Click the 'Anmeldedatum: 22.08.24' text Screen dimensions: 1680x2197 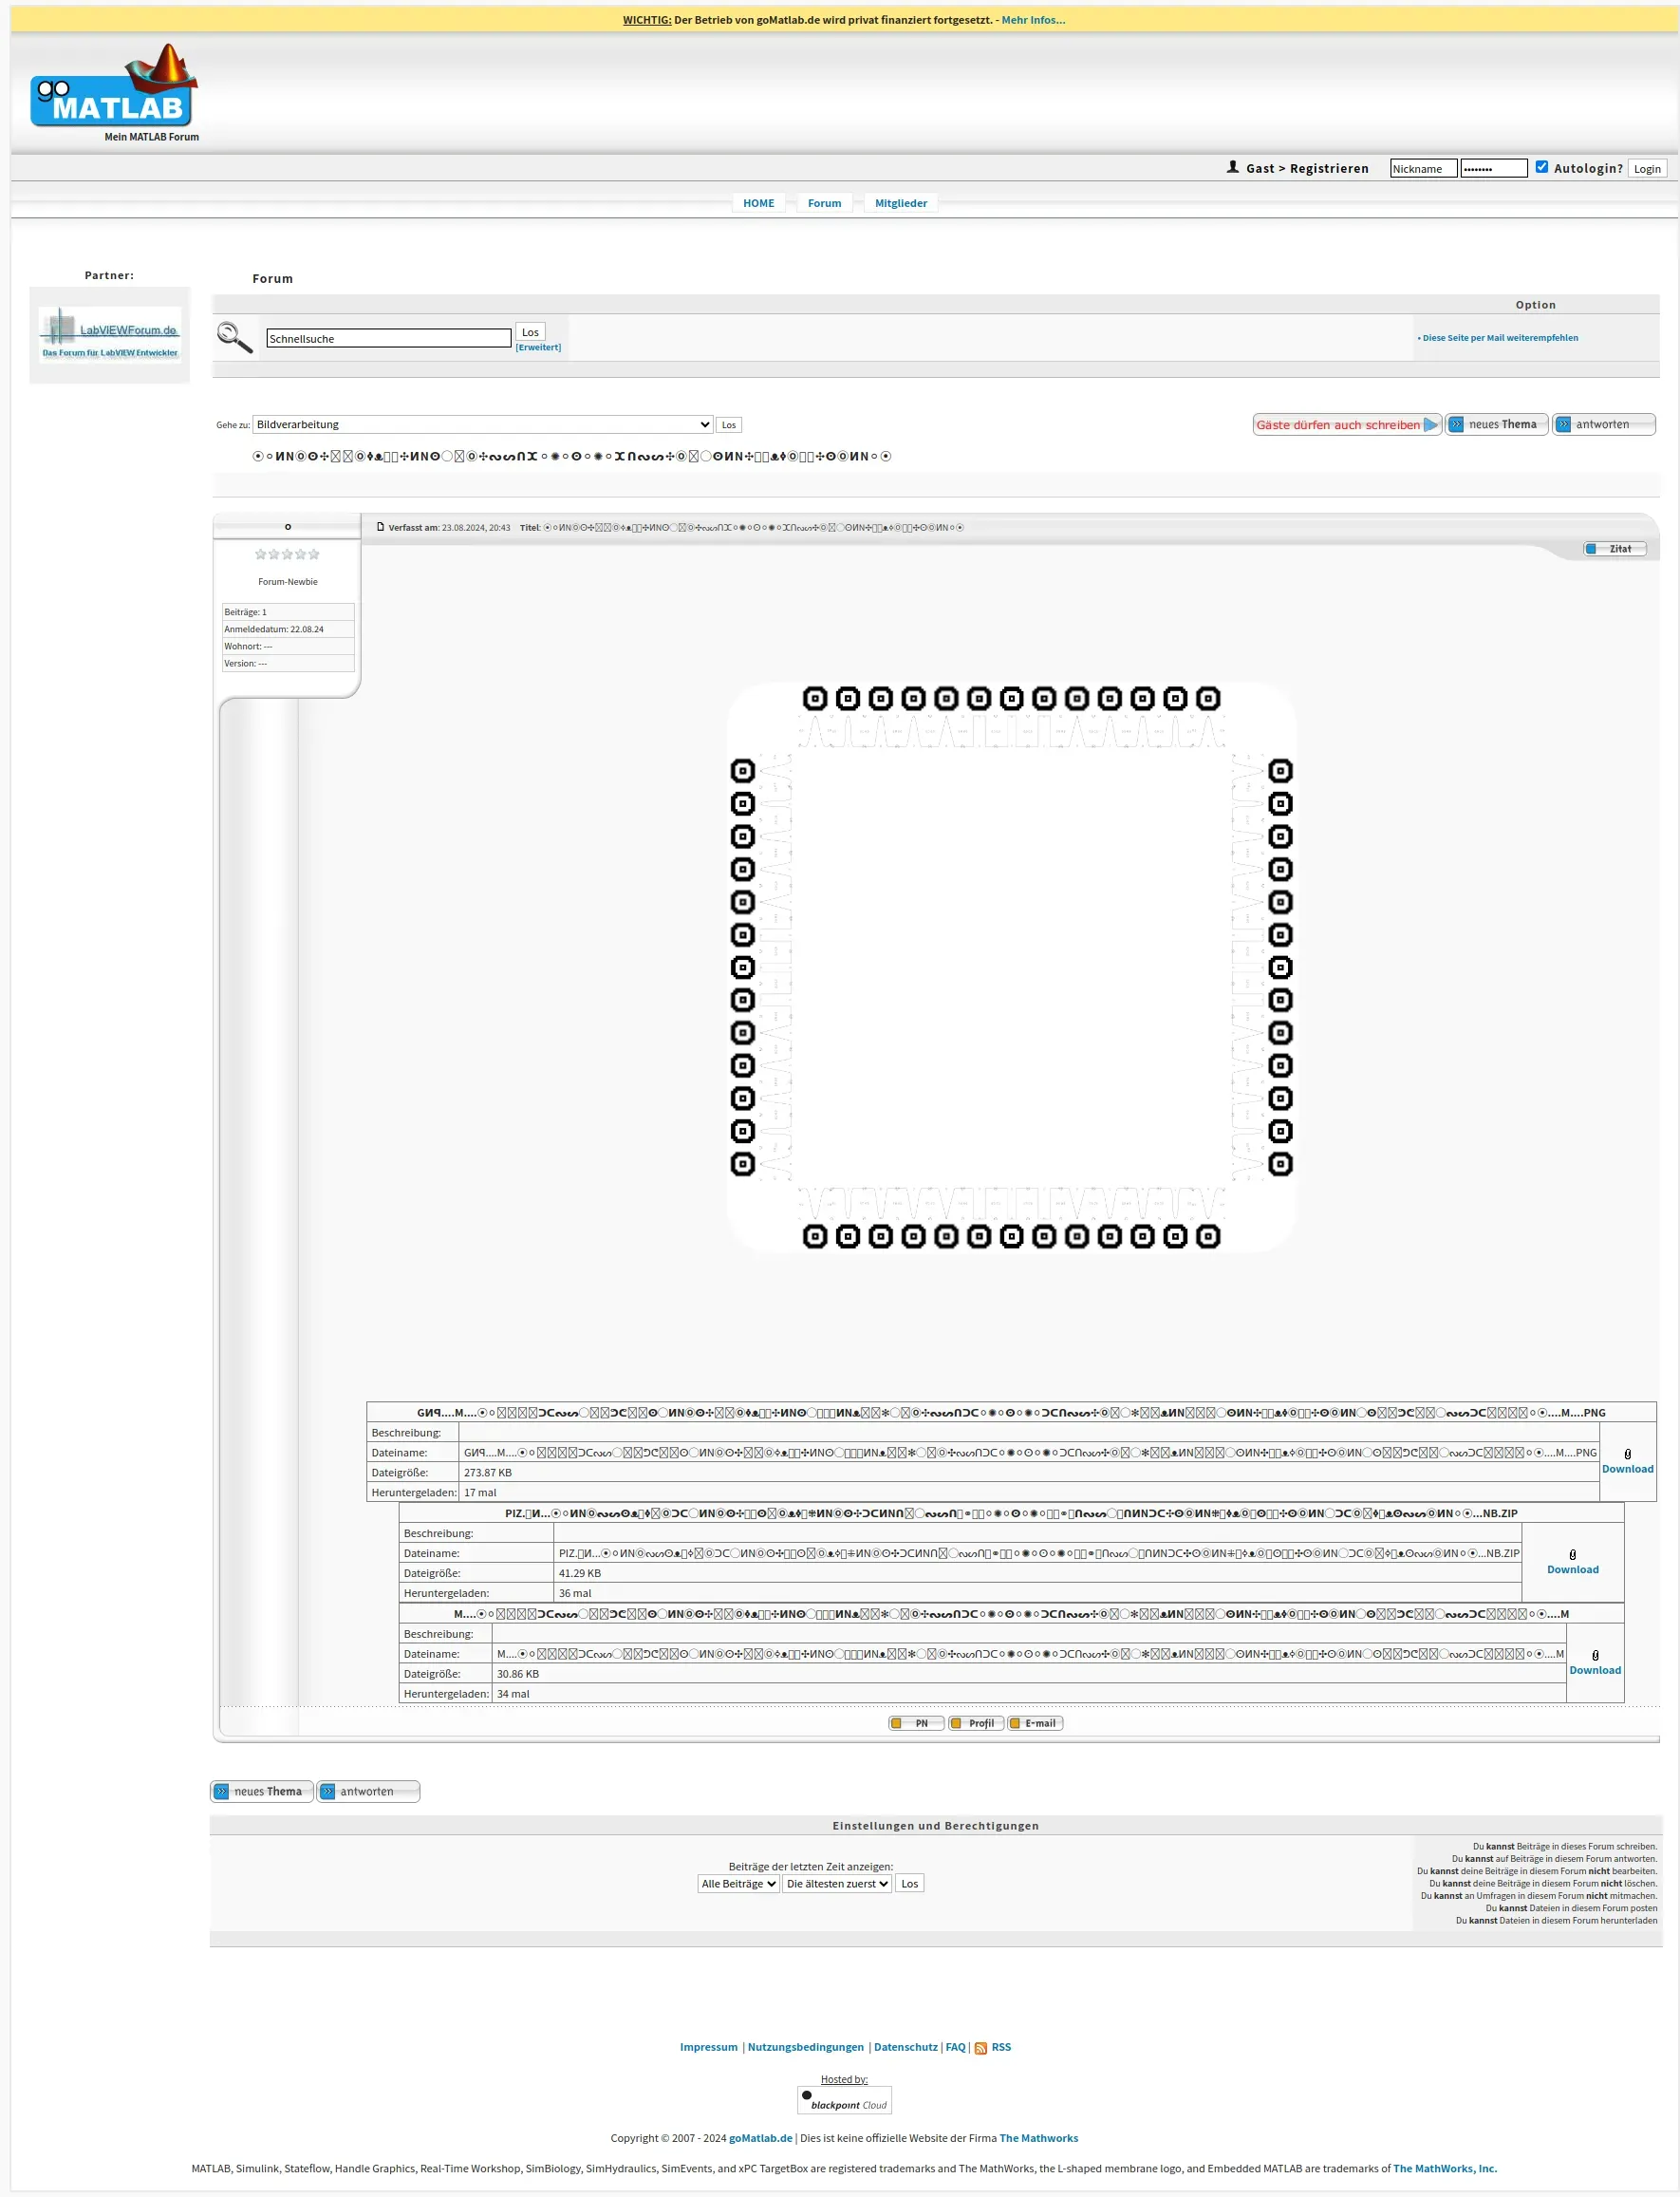[274, 629]
